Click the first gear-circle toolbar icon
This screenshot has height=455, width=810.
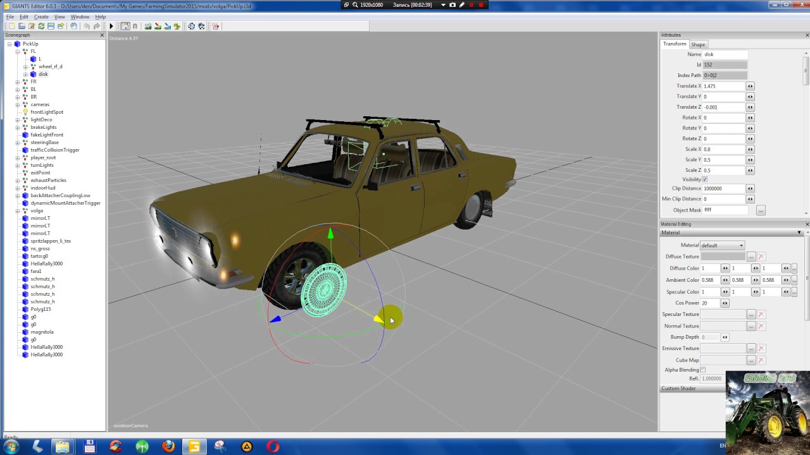[192, 27]
